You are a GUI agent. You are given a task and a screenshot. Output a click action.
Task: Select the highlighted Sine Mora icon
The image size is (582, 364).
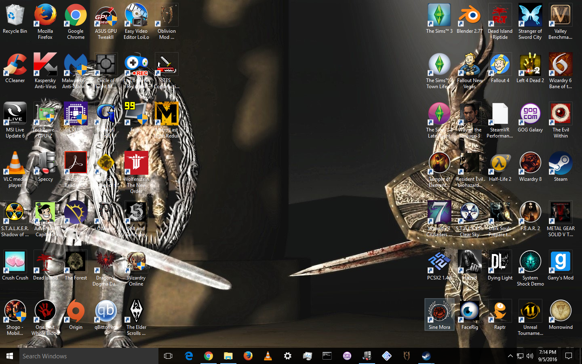coord(439,315)
